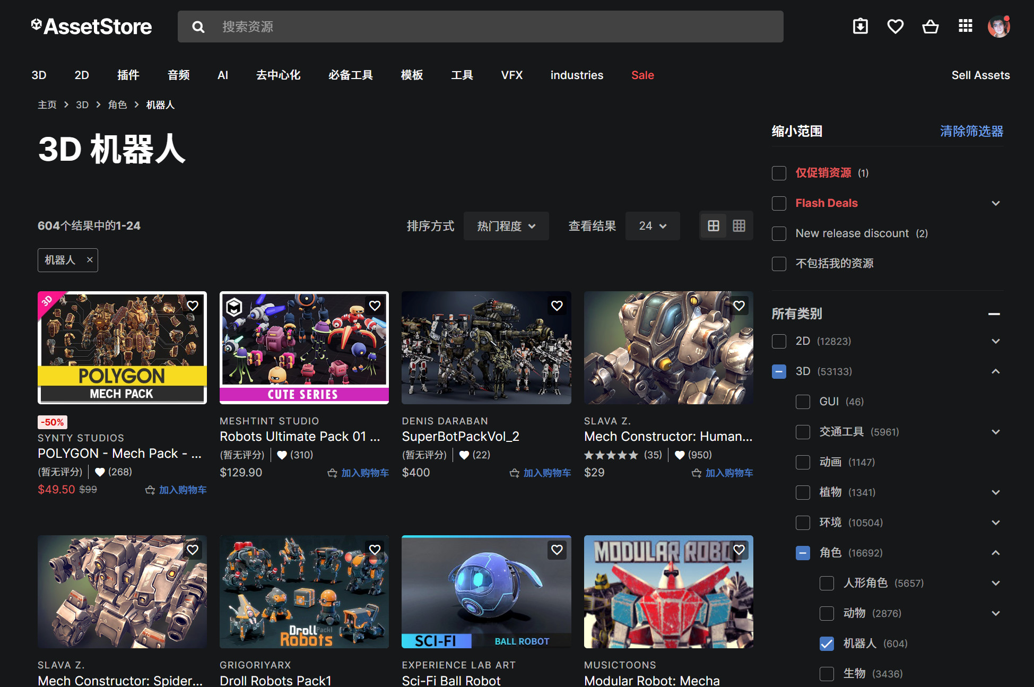
Task: Favorite the SuperBotPackVol_2 asset
Action: 557,306
